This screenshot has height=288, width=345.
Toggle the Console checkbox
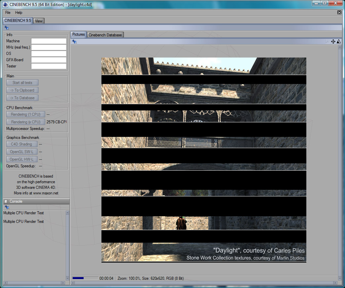click(x=6, y=201)
